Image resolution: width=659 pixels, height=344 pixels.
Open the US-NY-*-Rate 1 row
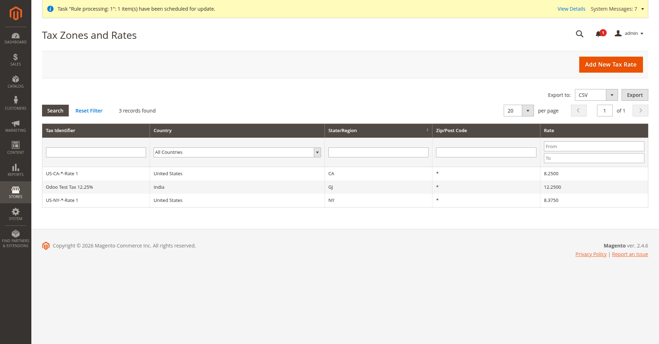click(345, 200)
